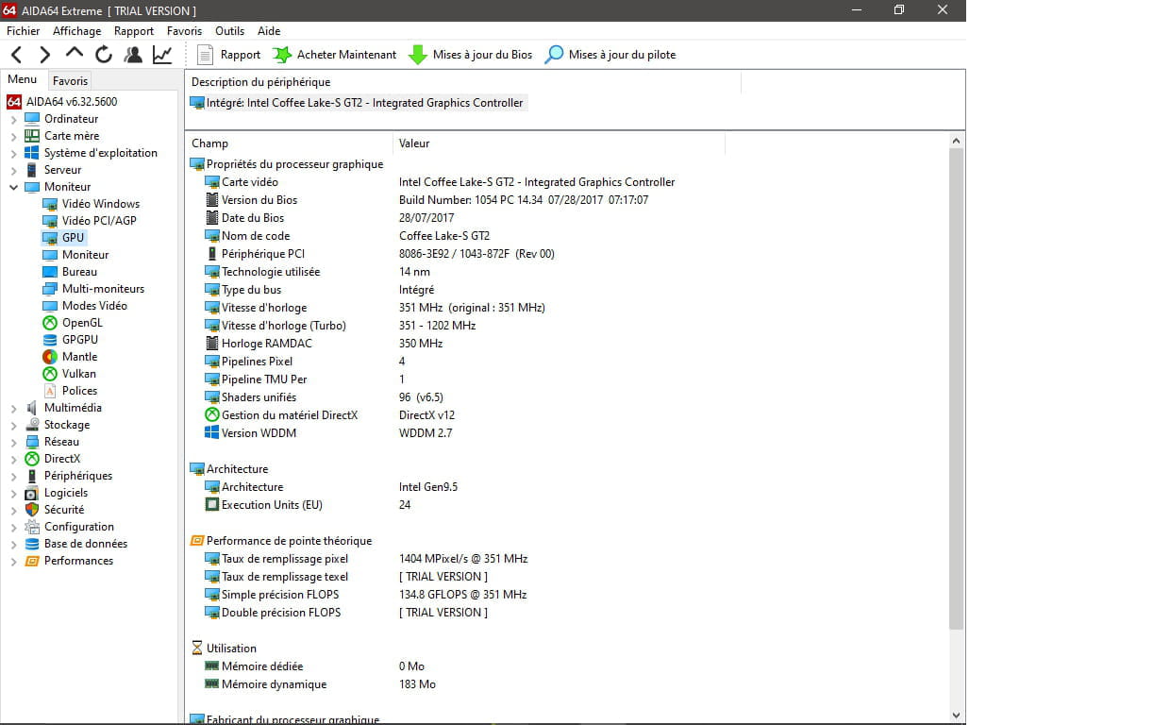
Task: Expand Système d'exploitation node
Action: click(13, 153)
